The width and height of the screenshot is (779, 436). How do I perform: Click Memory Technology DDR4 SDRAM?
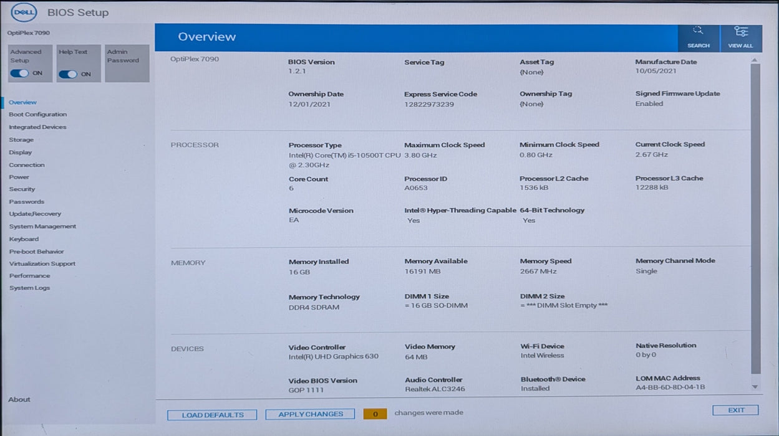[x=314, y=308]
